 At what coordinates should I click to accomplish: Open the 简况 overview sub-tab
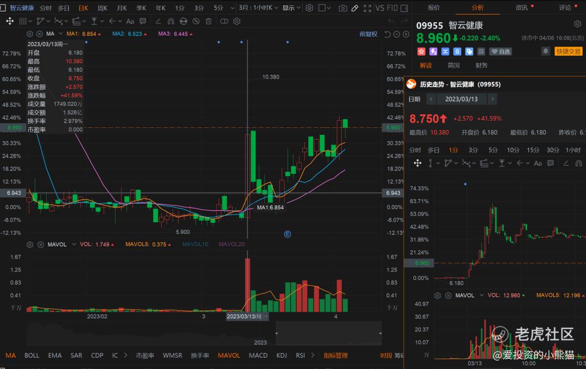point(454,66)
